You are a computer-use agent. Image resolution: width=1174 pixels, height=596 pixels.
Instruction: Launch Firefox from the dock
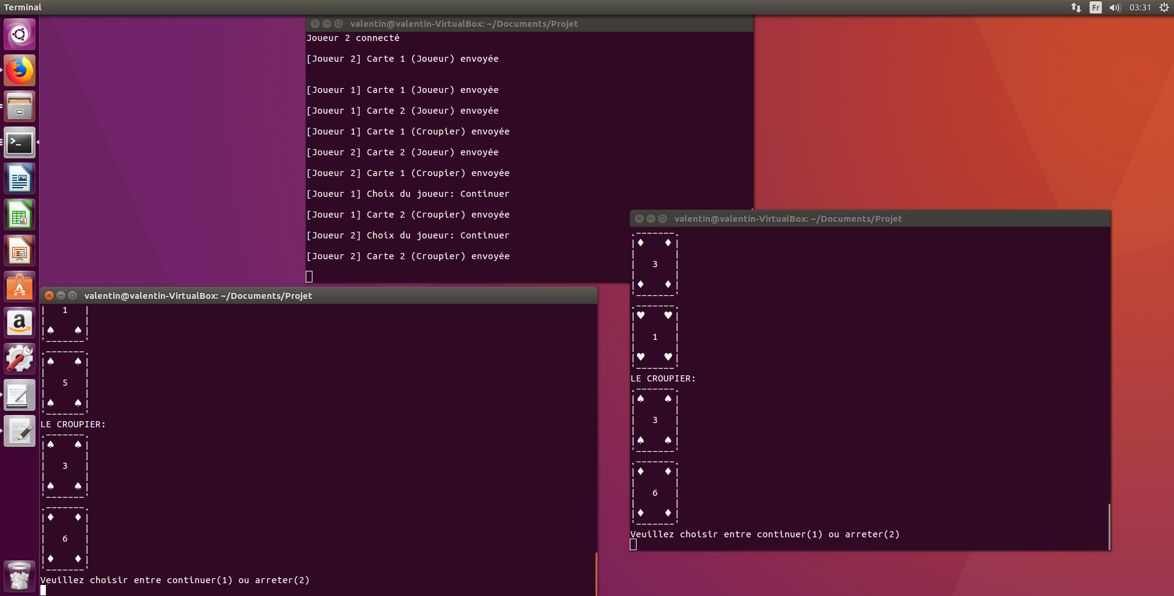[x=20, y=70]
